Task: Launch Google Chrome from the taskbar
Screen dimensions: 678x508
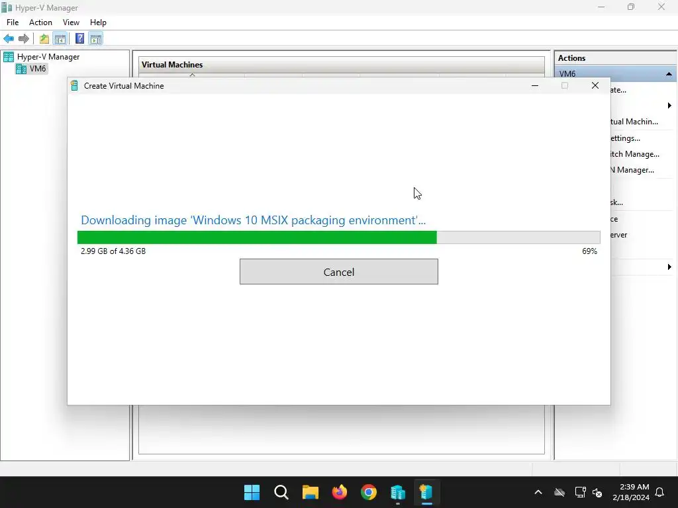Action: (x=368, y=492)
